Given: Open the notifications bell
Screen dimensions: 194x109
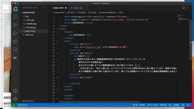Looking at the screenshot, I should 188,105.
